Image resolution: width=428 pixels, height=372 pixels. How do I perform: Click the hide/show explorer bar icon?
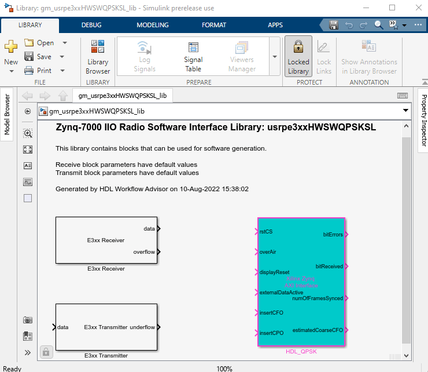(x=28, y=111)
